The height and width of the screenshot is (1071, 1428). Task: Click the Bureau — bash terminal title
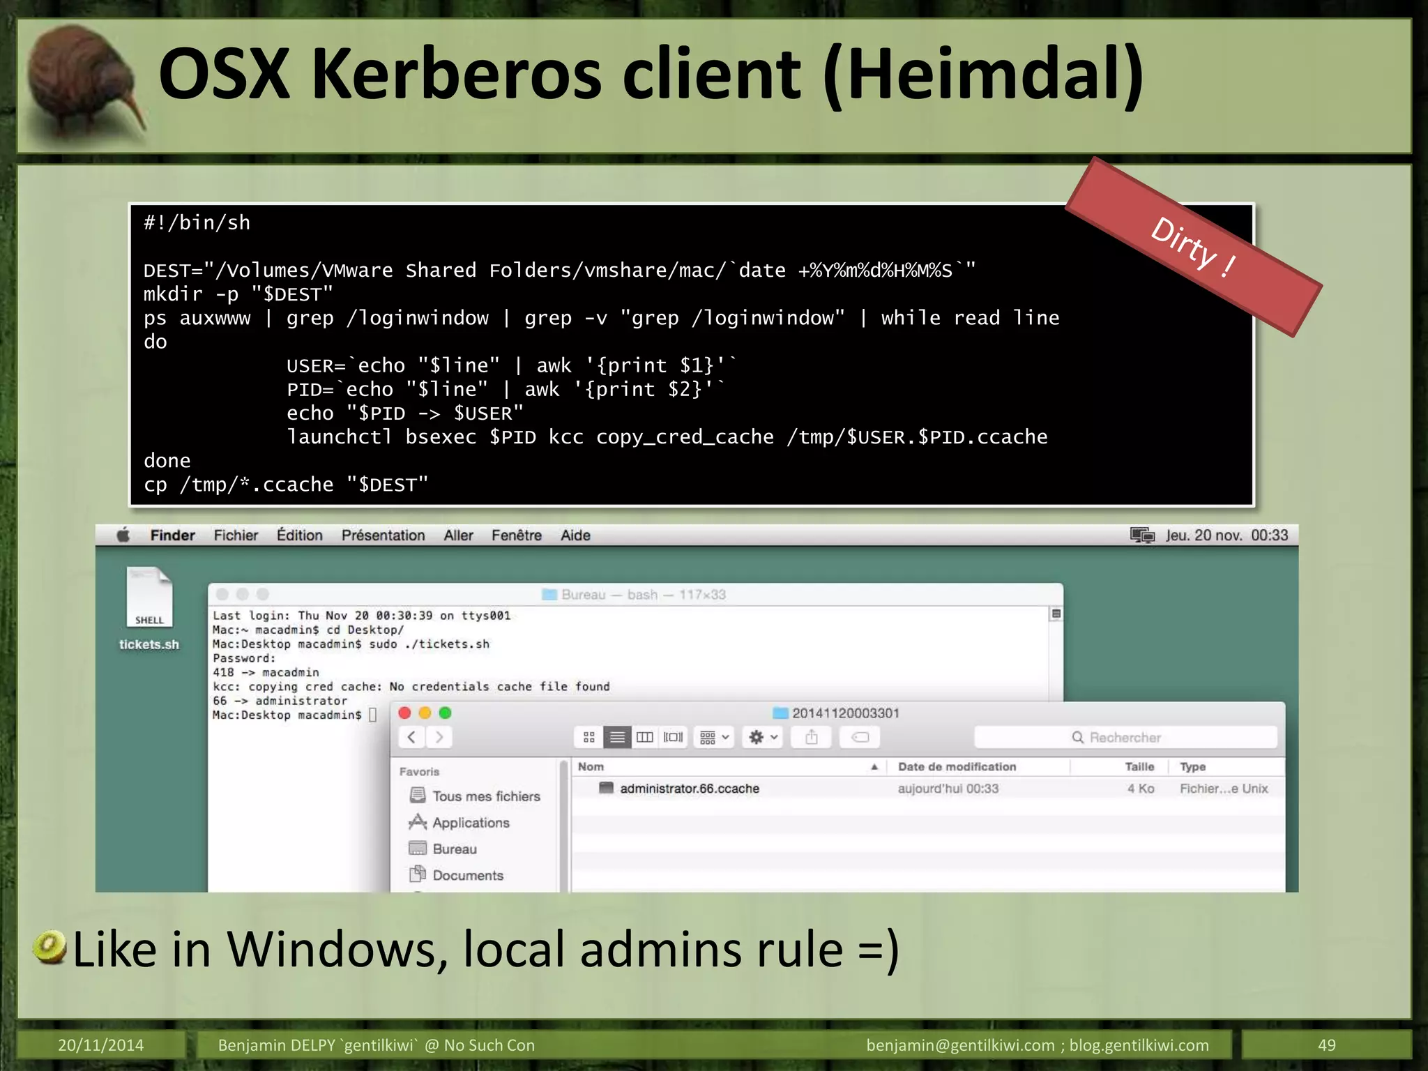(x=635, y=594)
